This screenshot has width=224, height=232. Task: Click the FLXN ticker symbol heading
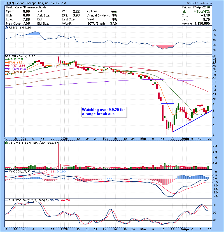click(9, 3)
